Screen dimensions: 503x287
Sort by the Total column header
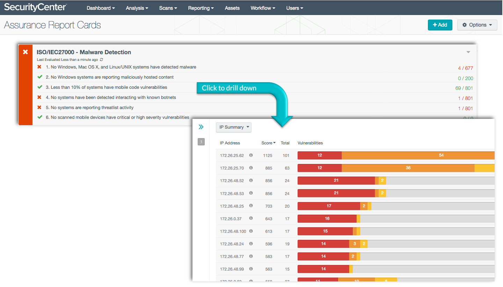click(285, 143)
